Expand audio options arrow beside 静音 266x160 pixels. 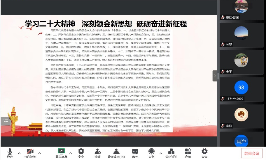19,153
